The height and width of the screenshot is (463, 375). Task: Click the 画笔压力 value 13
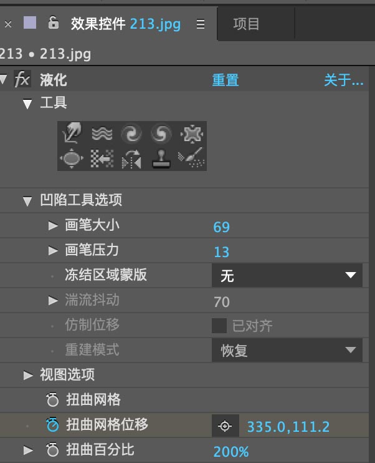tap(221, 252)
